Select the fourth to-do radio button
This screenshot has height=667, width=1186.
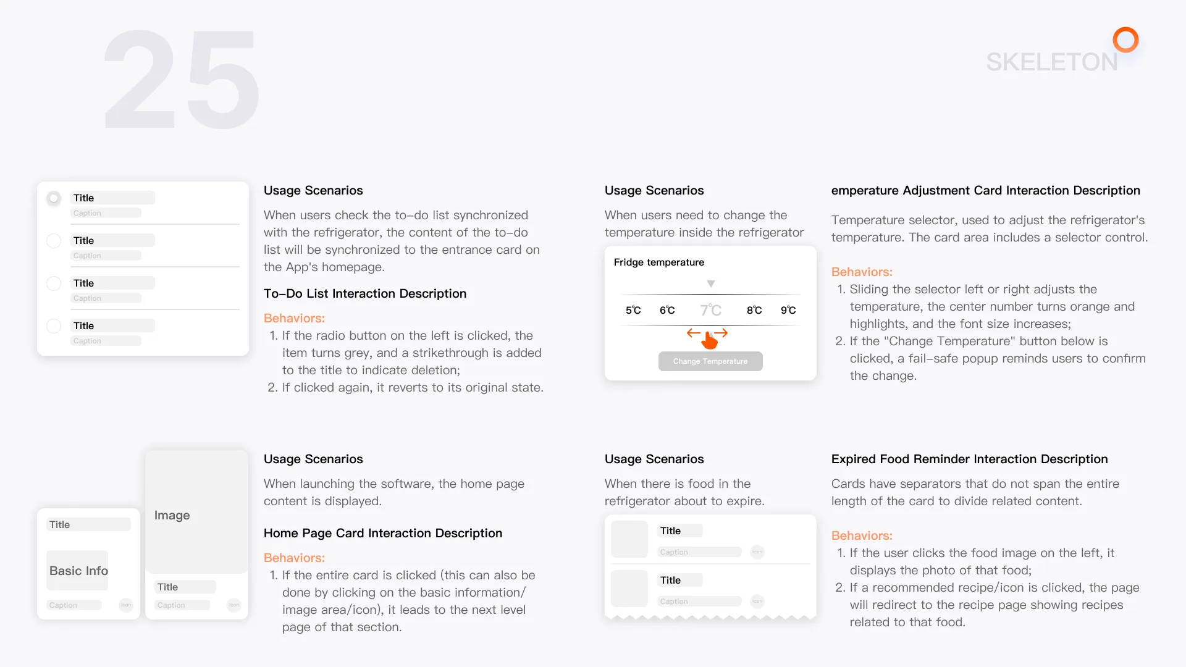54,326
